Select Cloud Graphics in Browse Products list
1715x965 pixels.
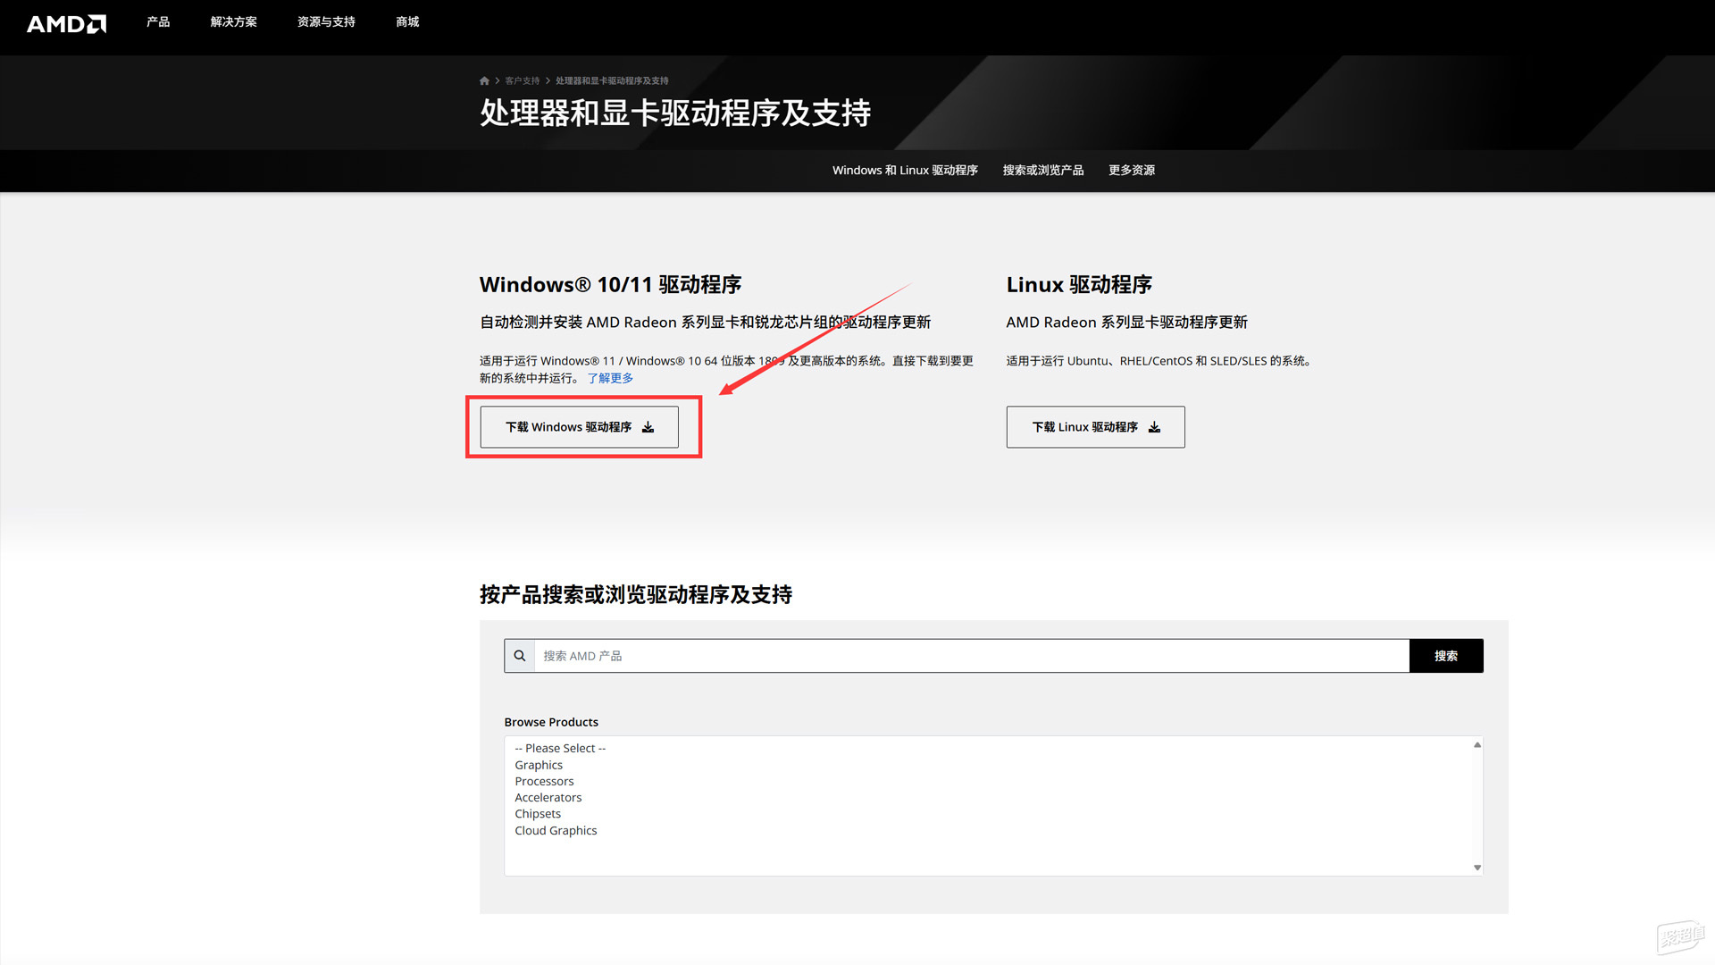(556, 830)
